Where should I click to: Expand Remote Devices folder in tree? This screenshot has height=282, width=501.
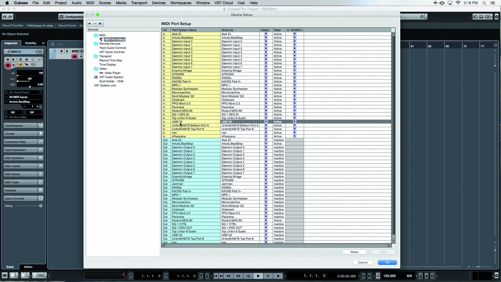96,44
